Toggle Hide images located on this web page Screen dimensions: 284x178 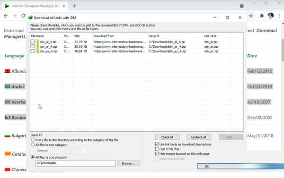157,153
